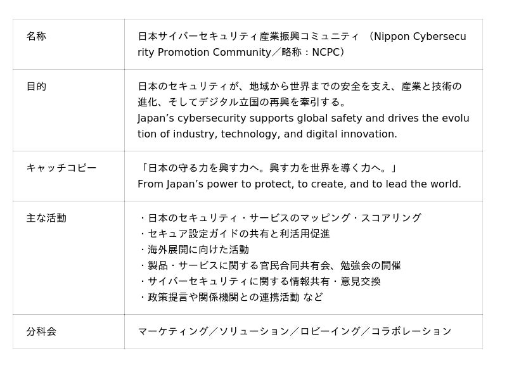
Task: Select the キャッチコピー row header
Action: click(x=61, y=168)
